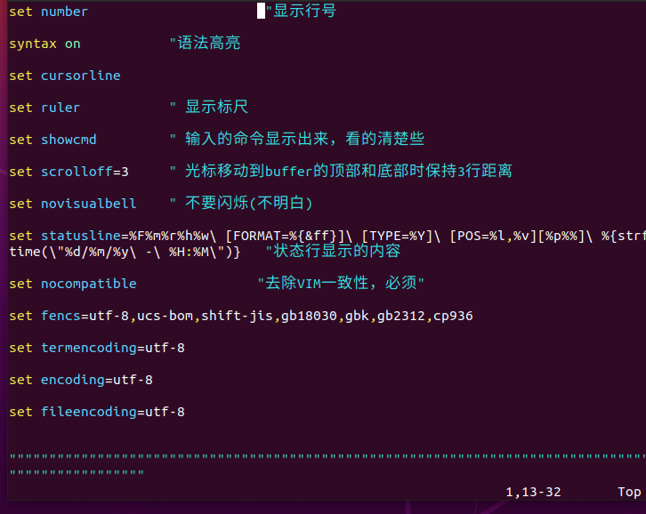Click the 'set ruler' line
This screenshot has height=514, width=646.
click(x=44, y=108)
